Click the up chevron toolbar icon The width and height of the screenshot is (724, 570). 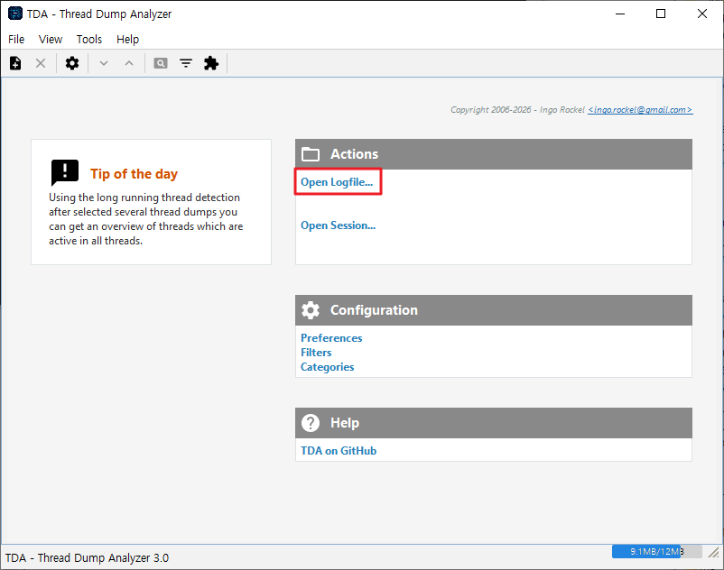pyautogui.click(x=129, y=63)
